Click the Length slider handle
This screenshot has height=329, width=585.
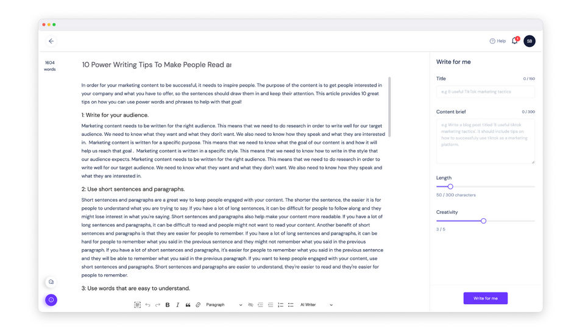(x=450, y=186)
